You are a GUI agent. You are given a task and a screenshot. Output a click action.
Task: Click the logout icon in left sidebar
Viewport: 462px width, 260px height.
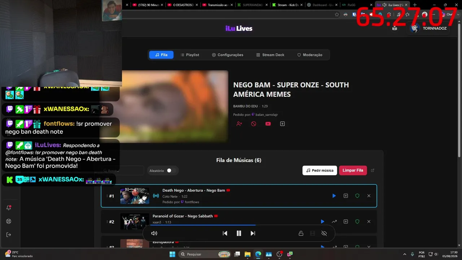9,235
